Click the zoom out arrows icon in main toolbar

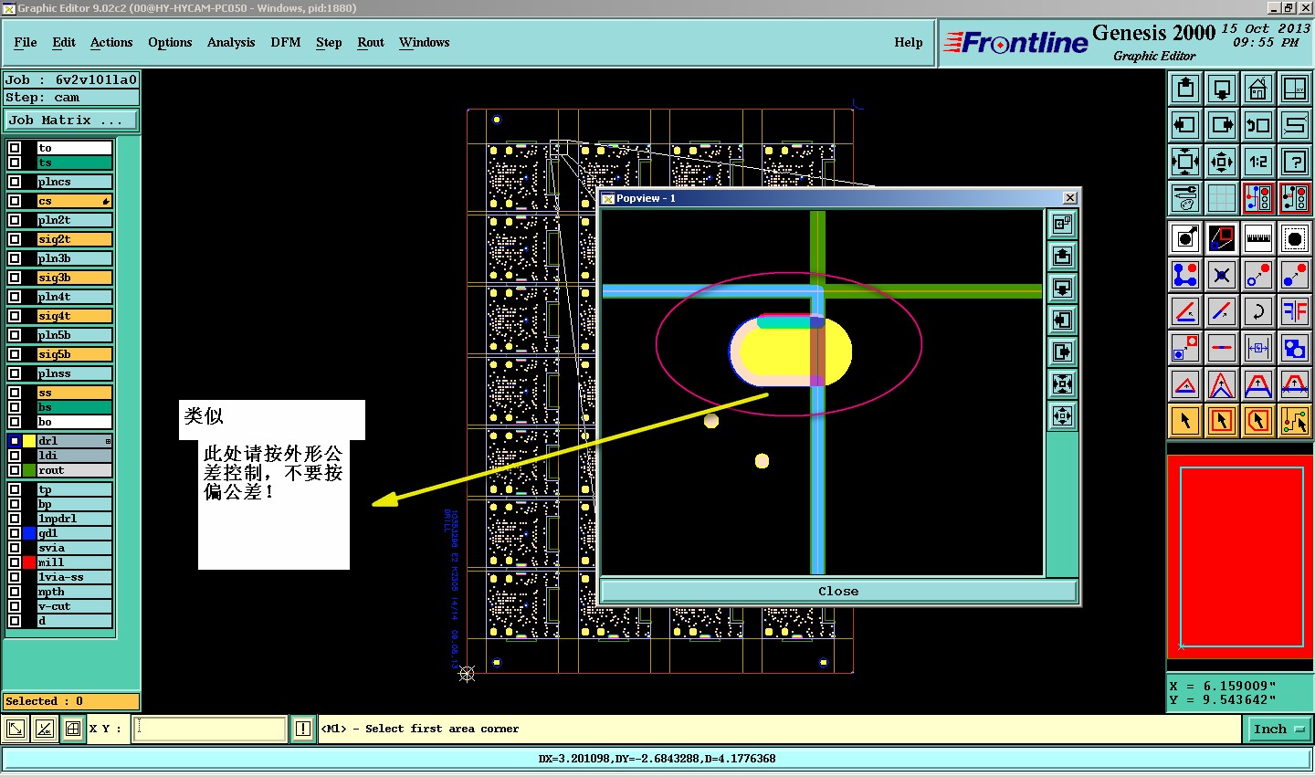click(x=1222, y=162)
